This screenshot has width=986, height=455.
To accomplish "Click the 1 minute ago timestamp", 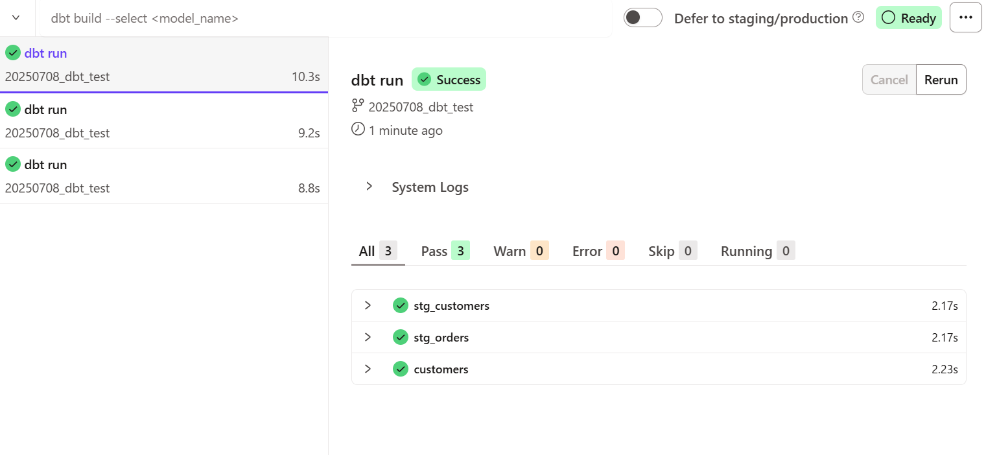I will (406, 130).
